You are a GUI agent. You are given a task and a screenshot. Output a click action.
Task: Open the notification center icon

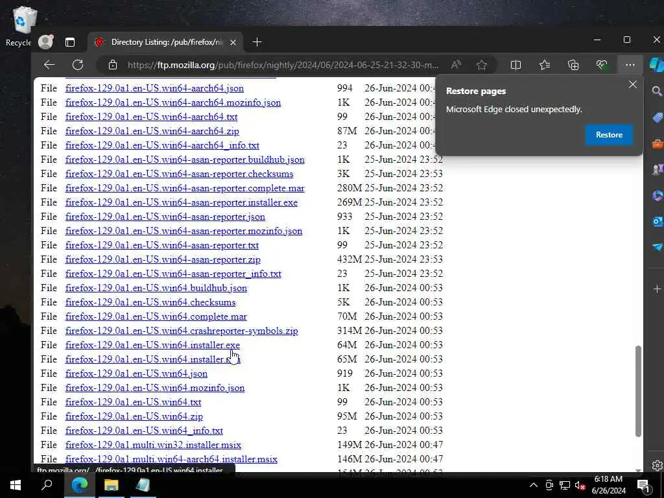643,485
